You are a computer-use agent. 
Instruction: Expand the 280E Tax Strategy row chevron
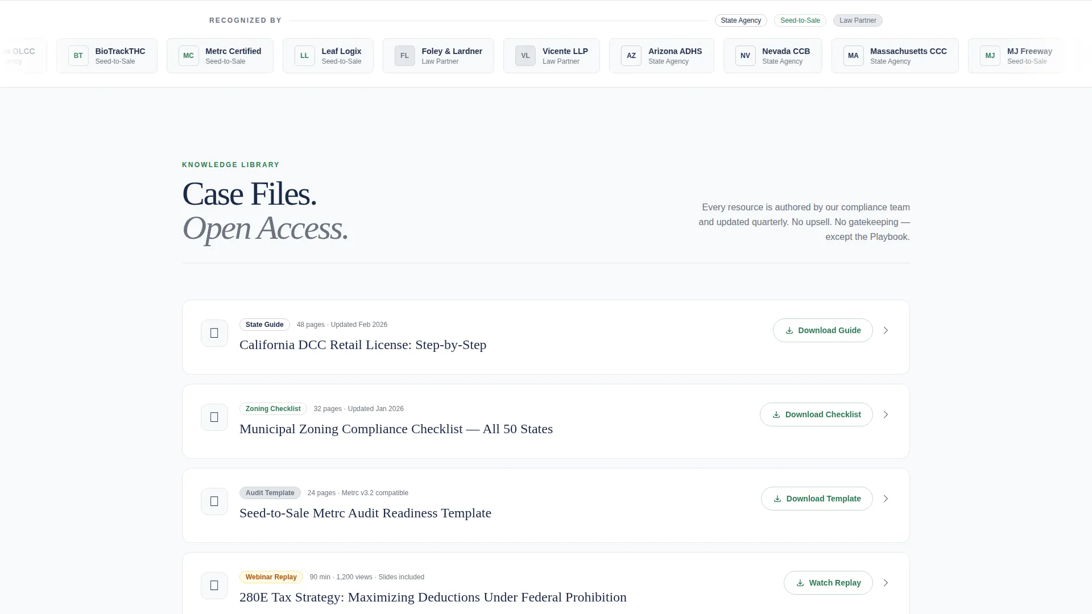(x=886, y=583)
